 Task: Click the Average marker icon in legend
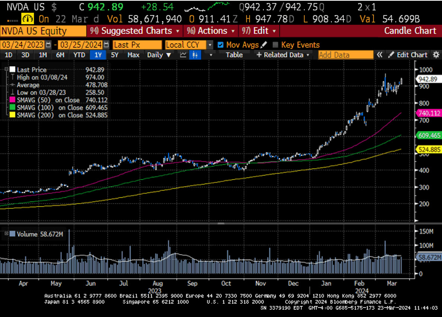click(x=12, y=85)
